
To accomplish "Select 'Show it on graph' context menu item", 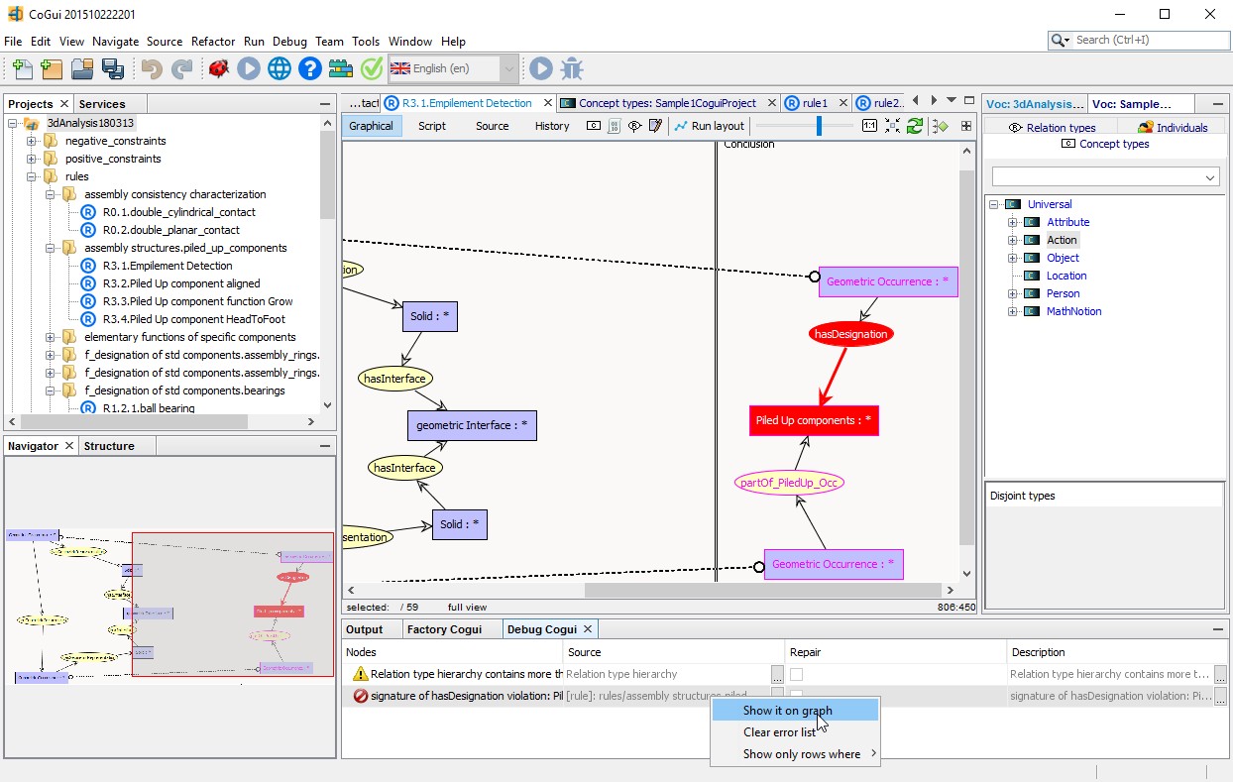I will 794,710.
